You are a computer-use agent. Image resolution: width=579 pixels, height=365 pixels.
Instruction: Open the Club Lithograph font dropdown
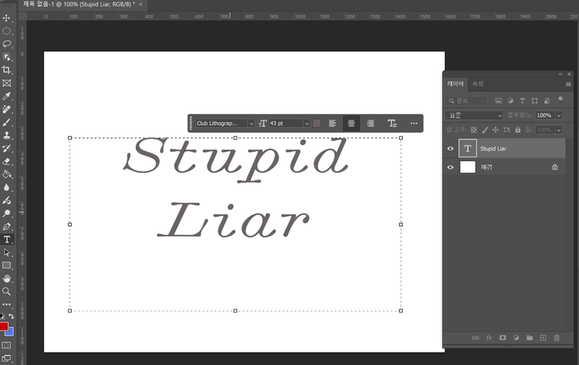pyautogui.click(x=251, y=123)
